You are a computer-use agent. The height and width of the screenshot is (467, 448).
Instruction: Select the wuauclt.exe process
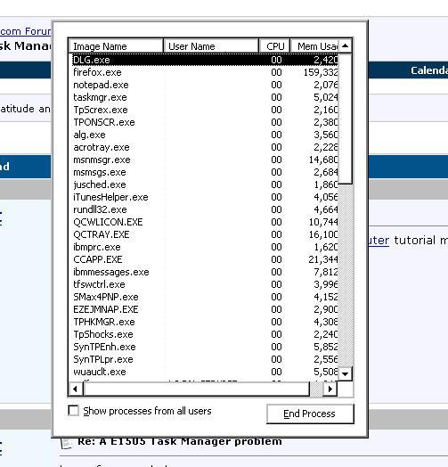point(205,372)
